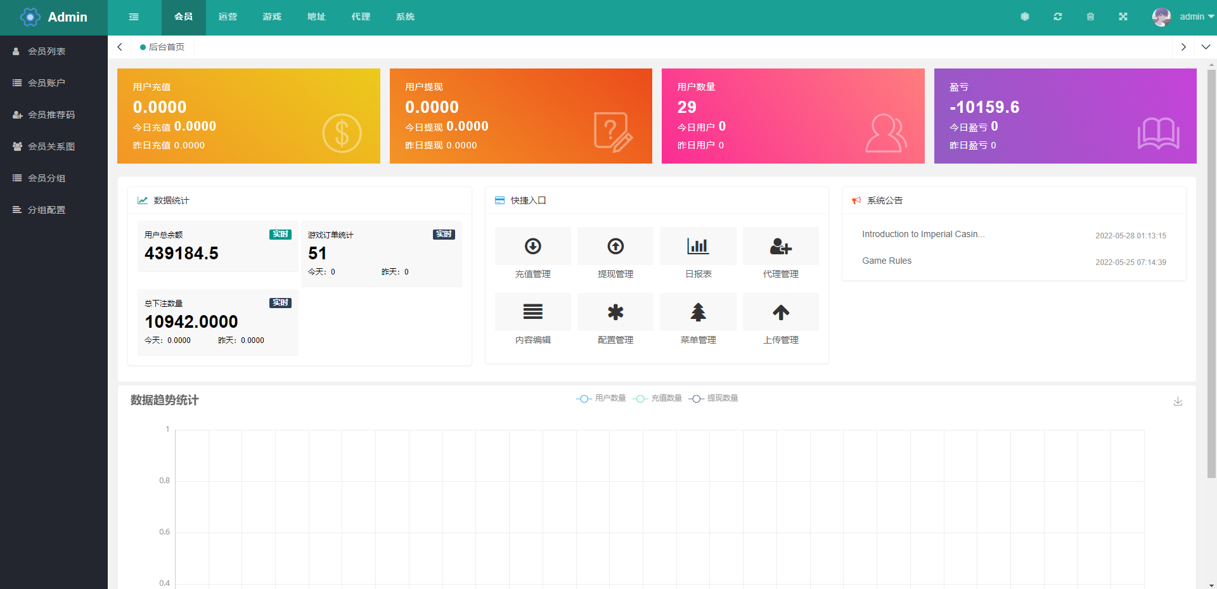This screenshot has height=589, width=1217.
Task: Open 充值管理 recharge management shortcut icon
Action: point(532,247)
